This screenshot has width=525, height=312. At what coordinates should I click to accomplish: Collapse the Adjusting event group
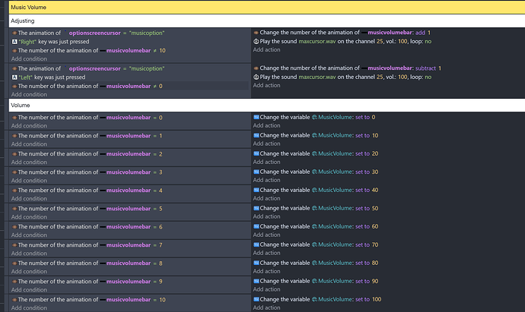[x=24, y=21]
